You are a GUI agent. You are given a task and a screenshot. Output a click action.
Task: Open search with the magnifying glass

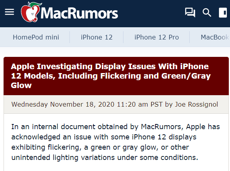tap(207, 13)
